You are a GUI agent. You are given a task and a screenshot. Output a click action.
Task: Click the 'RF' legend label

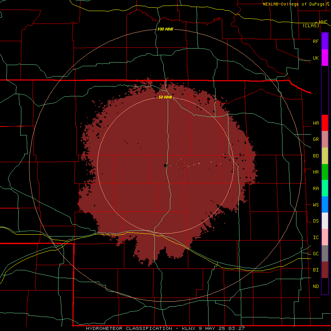pyautogui.click(x=316, y=41)
